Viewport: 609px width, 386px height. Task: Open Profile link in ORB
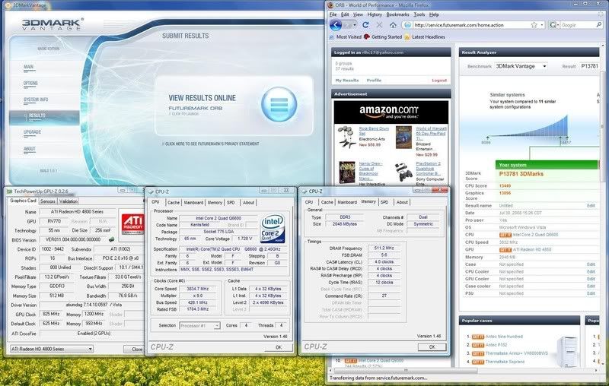tap(374, 81)
